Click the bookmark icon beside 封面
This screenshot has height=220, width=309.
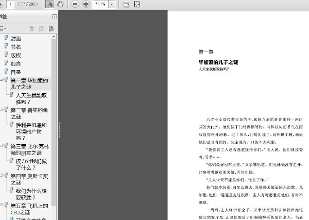(x=6, y=38)
